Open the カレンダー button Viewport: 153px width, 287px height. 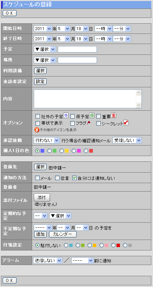pyautogui.click(x=63, y=234)
